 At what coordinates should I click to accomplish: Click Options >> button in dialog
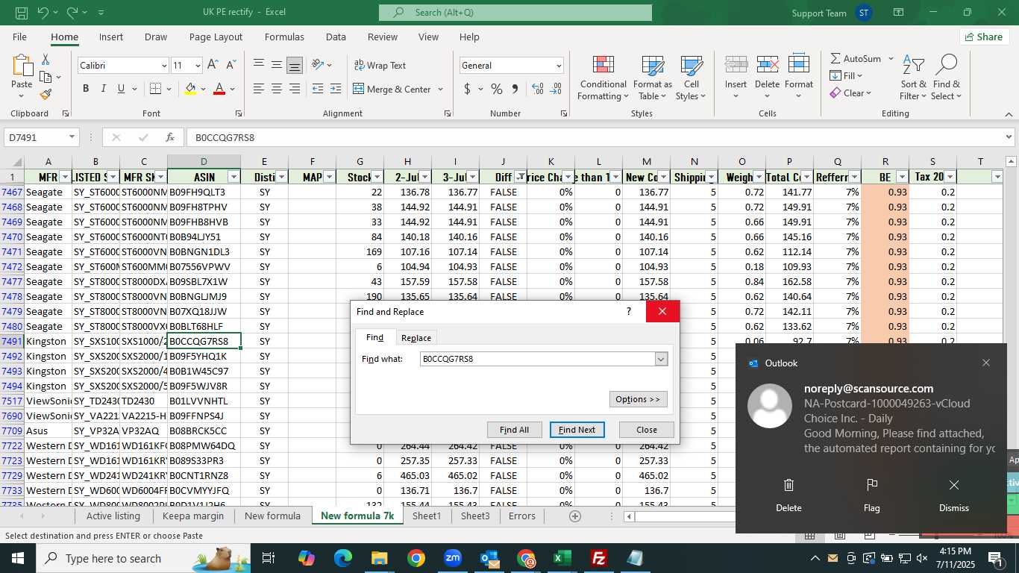point(638,399)
